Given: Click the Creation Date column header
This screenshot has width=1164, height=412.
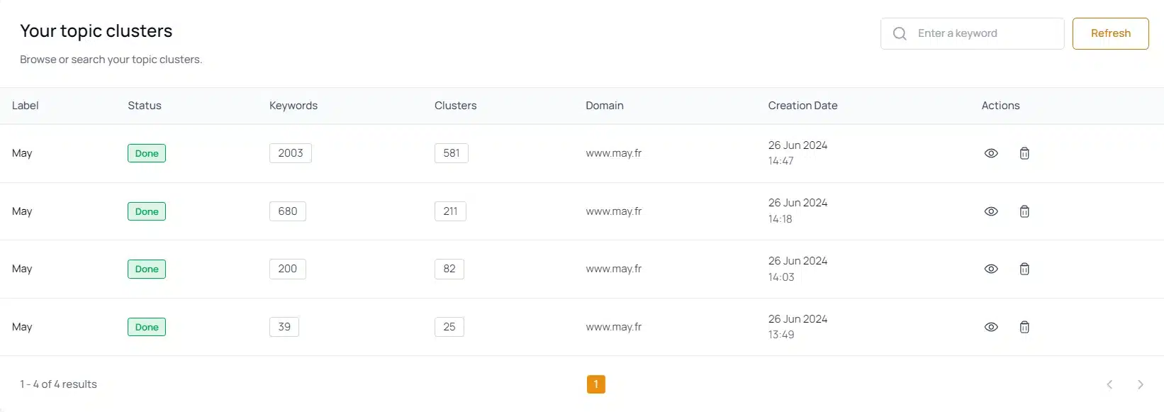Looking at the screenshot, I should pyautogui.click(x=802, y=106).
